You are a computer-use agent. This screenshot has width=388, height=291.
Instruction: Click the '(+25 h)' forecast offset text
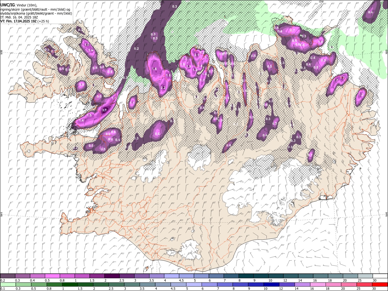click(x=43, y=21)
